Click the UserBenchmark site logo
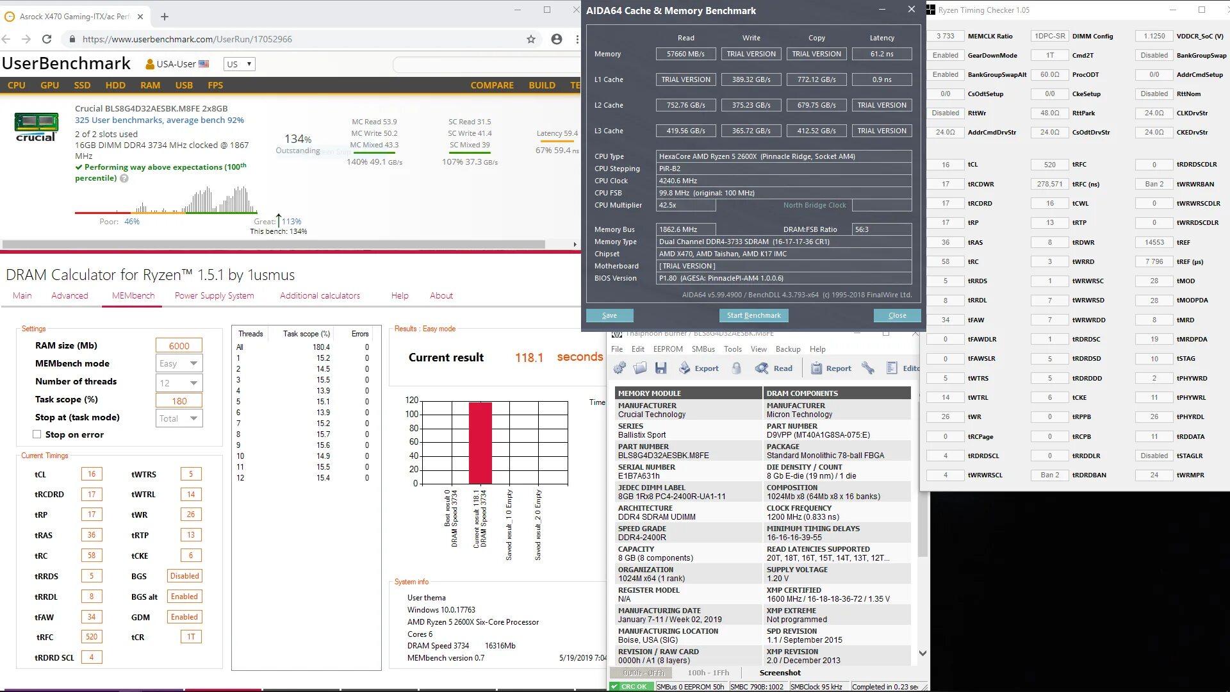 tap(66, 63)
